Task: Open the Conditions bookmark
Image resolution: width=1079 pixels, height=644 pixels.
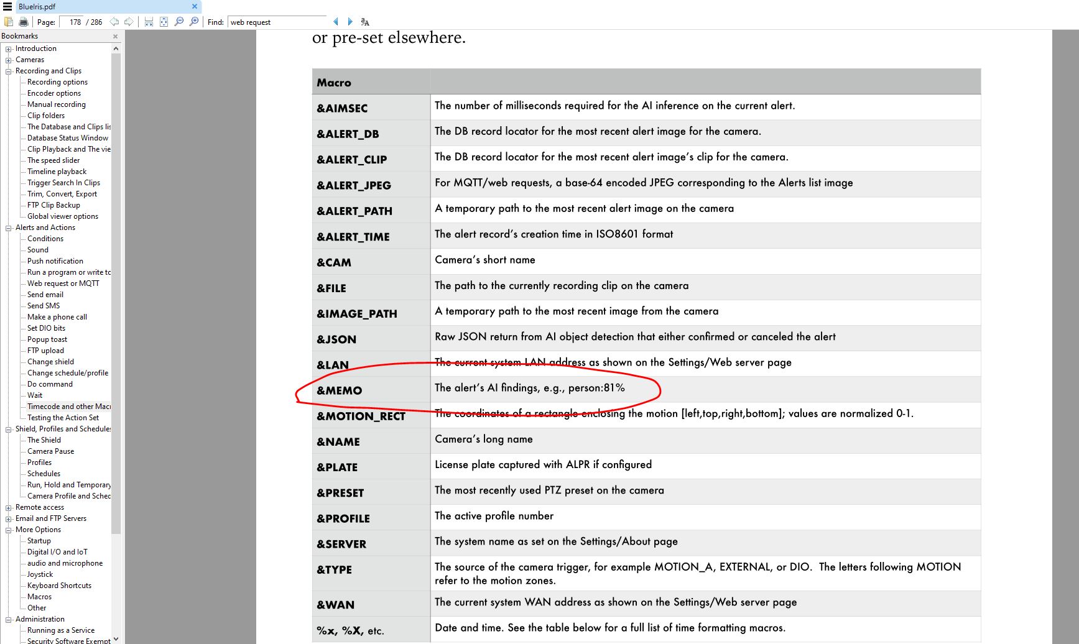Action: point(45,239)
